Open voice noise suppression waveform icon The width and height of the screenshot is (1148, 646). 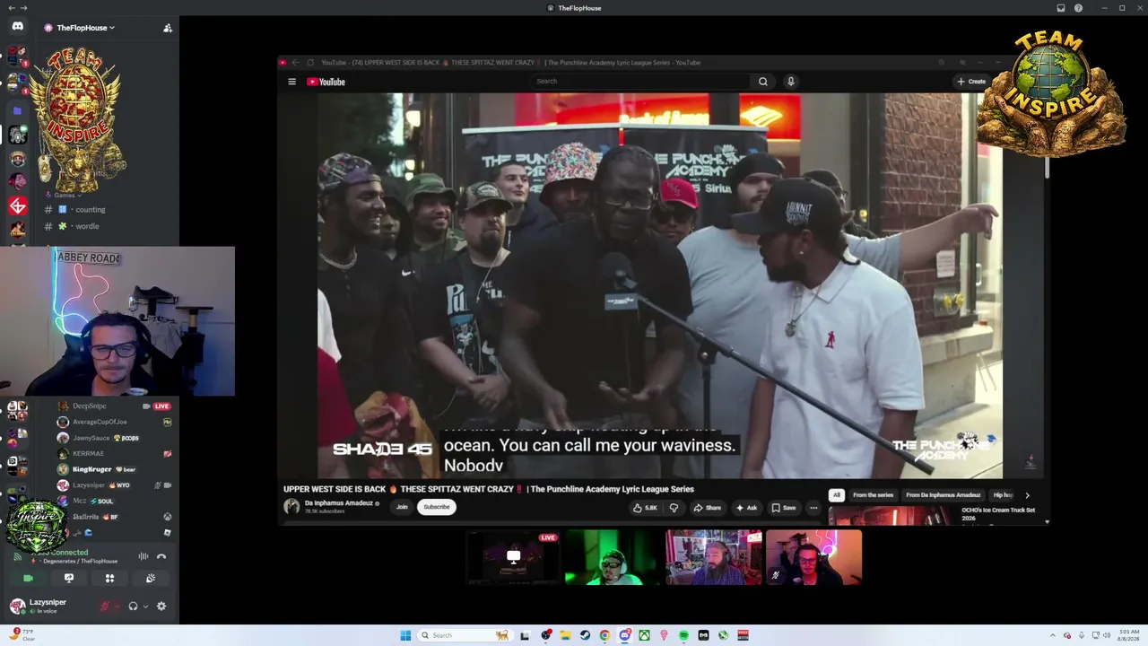pyautogui.click(x=143, y=557)
